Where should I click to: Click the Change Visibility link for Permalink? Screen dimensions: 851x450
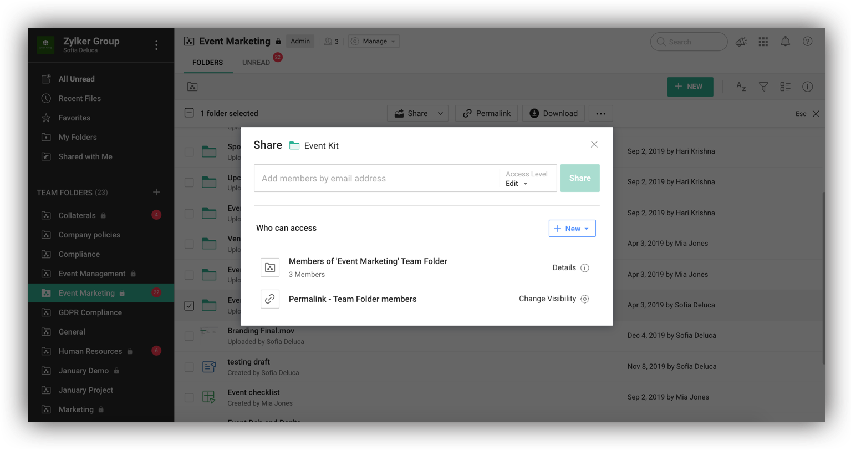(x=547, y=299)
